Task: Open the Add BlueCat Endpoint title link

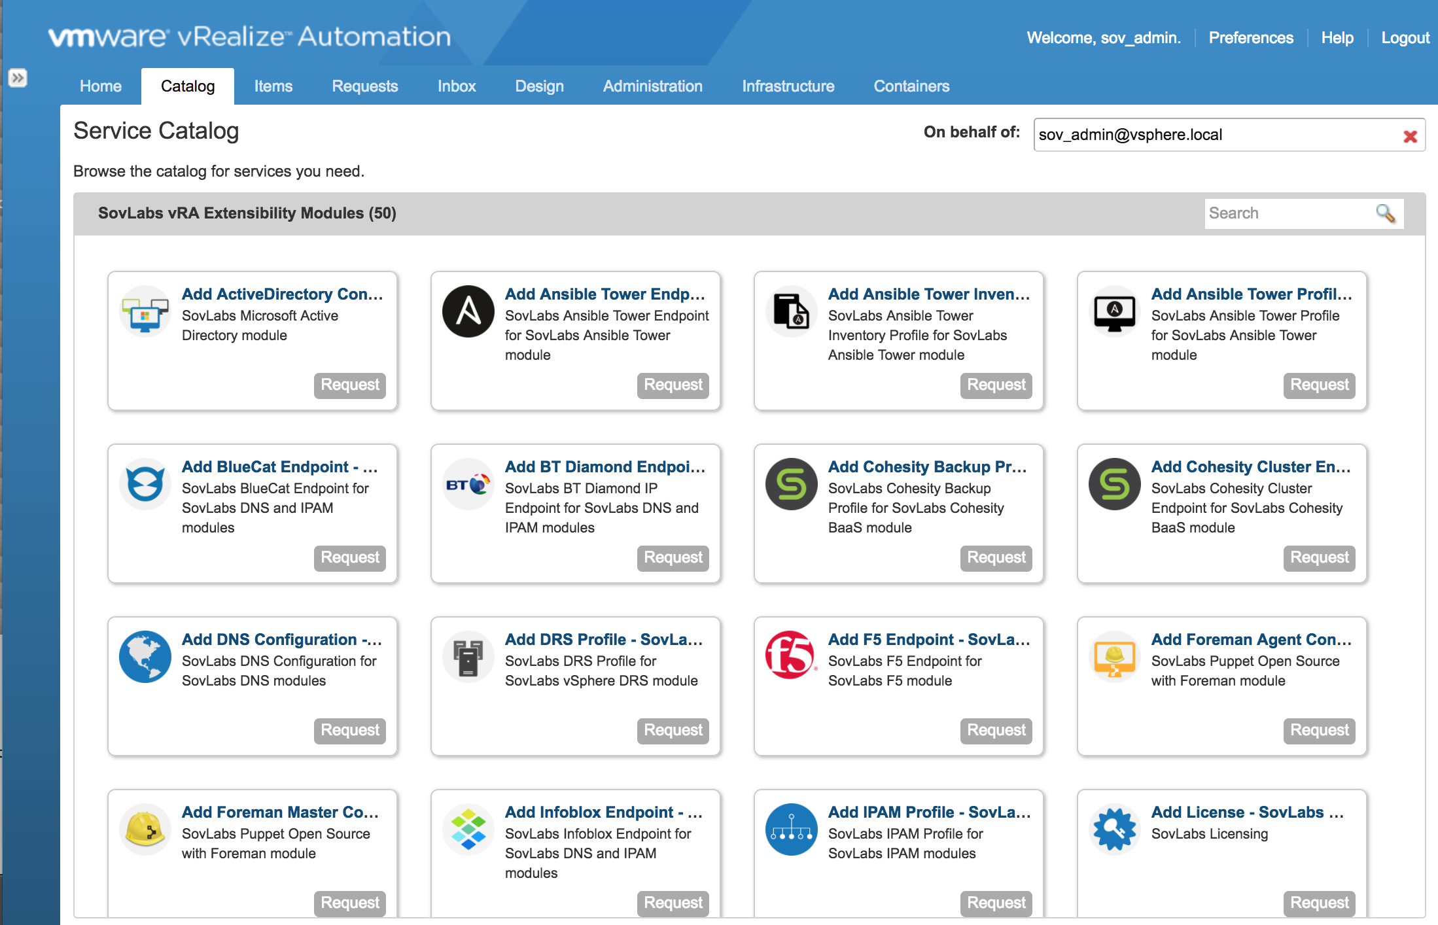Action: [280, 467]
